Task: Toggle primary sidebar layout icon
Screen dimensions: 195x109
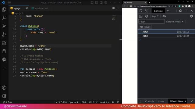Action: pyautogui.click(x=92, y=2)
